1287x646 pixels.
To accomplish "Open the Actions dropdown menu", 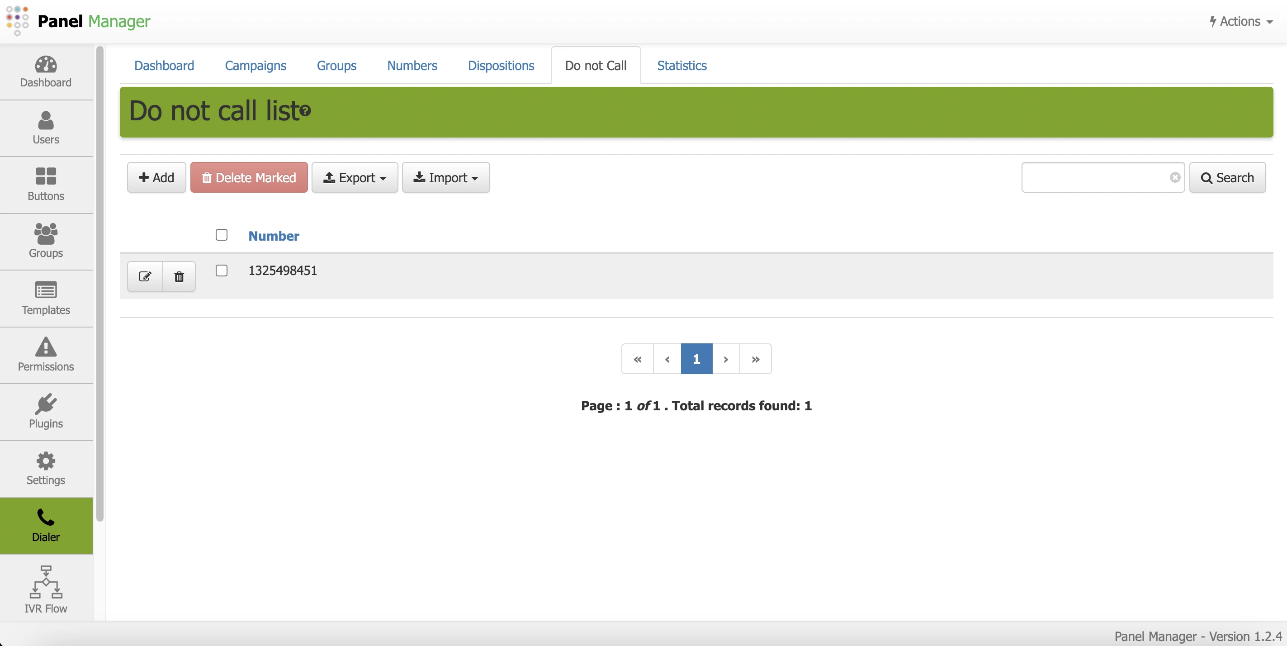I will pyautogui.click(x=1240, y=21).
